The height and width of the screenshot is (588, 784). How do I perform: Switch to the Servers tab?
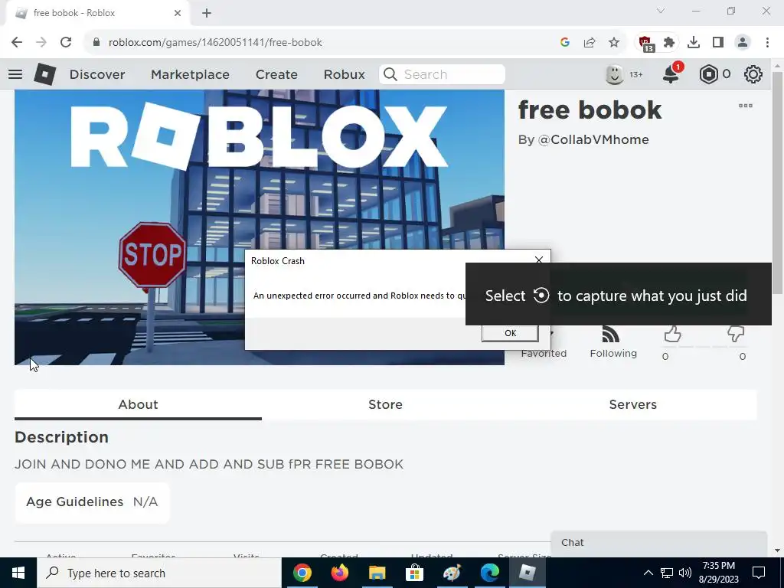[632, 404]
